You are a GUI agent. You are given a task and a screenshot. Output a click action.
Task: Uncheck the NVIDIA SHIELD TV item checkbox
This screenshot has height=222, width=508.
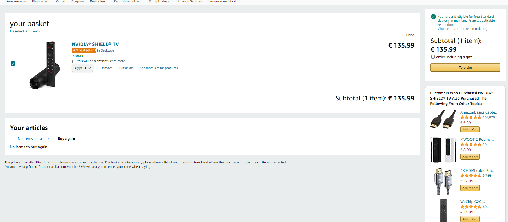(x=13, y=64)
